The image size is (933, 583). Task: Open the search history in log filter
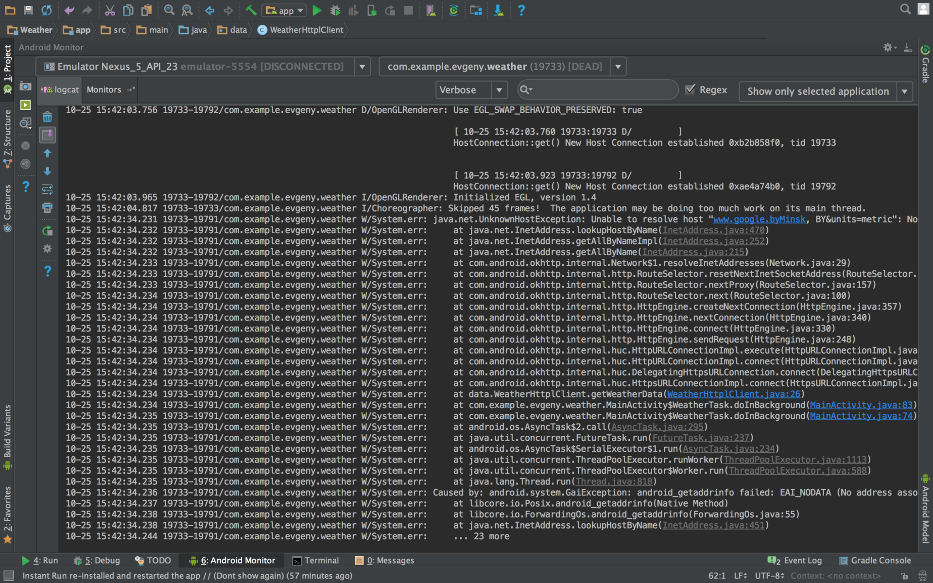point(526,89)
